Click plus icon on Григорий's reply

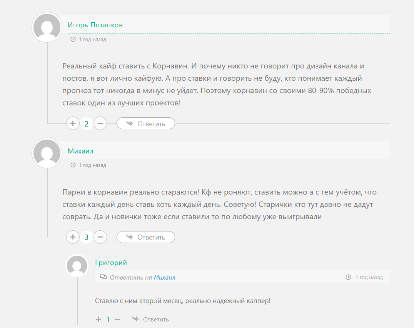tap(98, 320)
